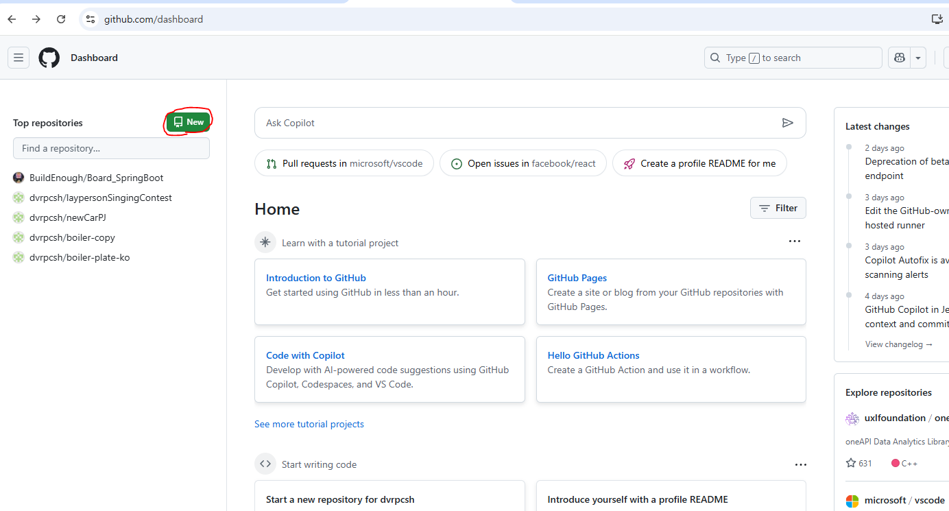Open 'GitHub Pages' tutorial
The width and height of the screenshot is (949, 511).
(x=577, y=278)
